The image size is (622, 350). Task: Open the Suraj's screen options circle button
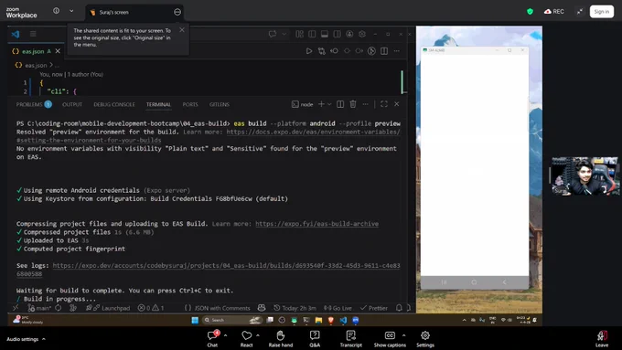pos(177,12)
